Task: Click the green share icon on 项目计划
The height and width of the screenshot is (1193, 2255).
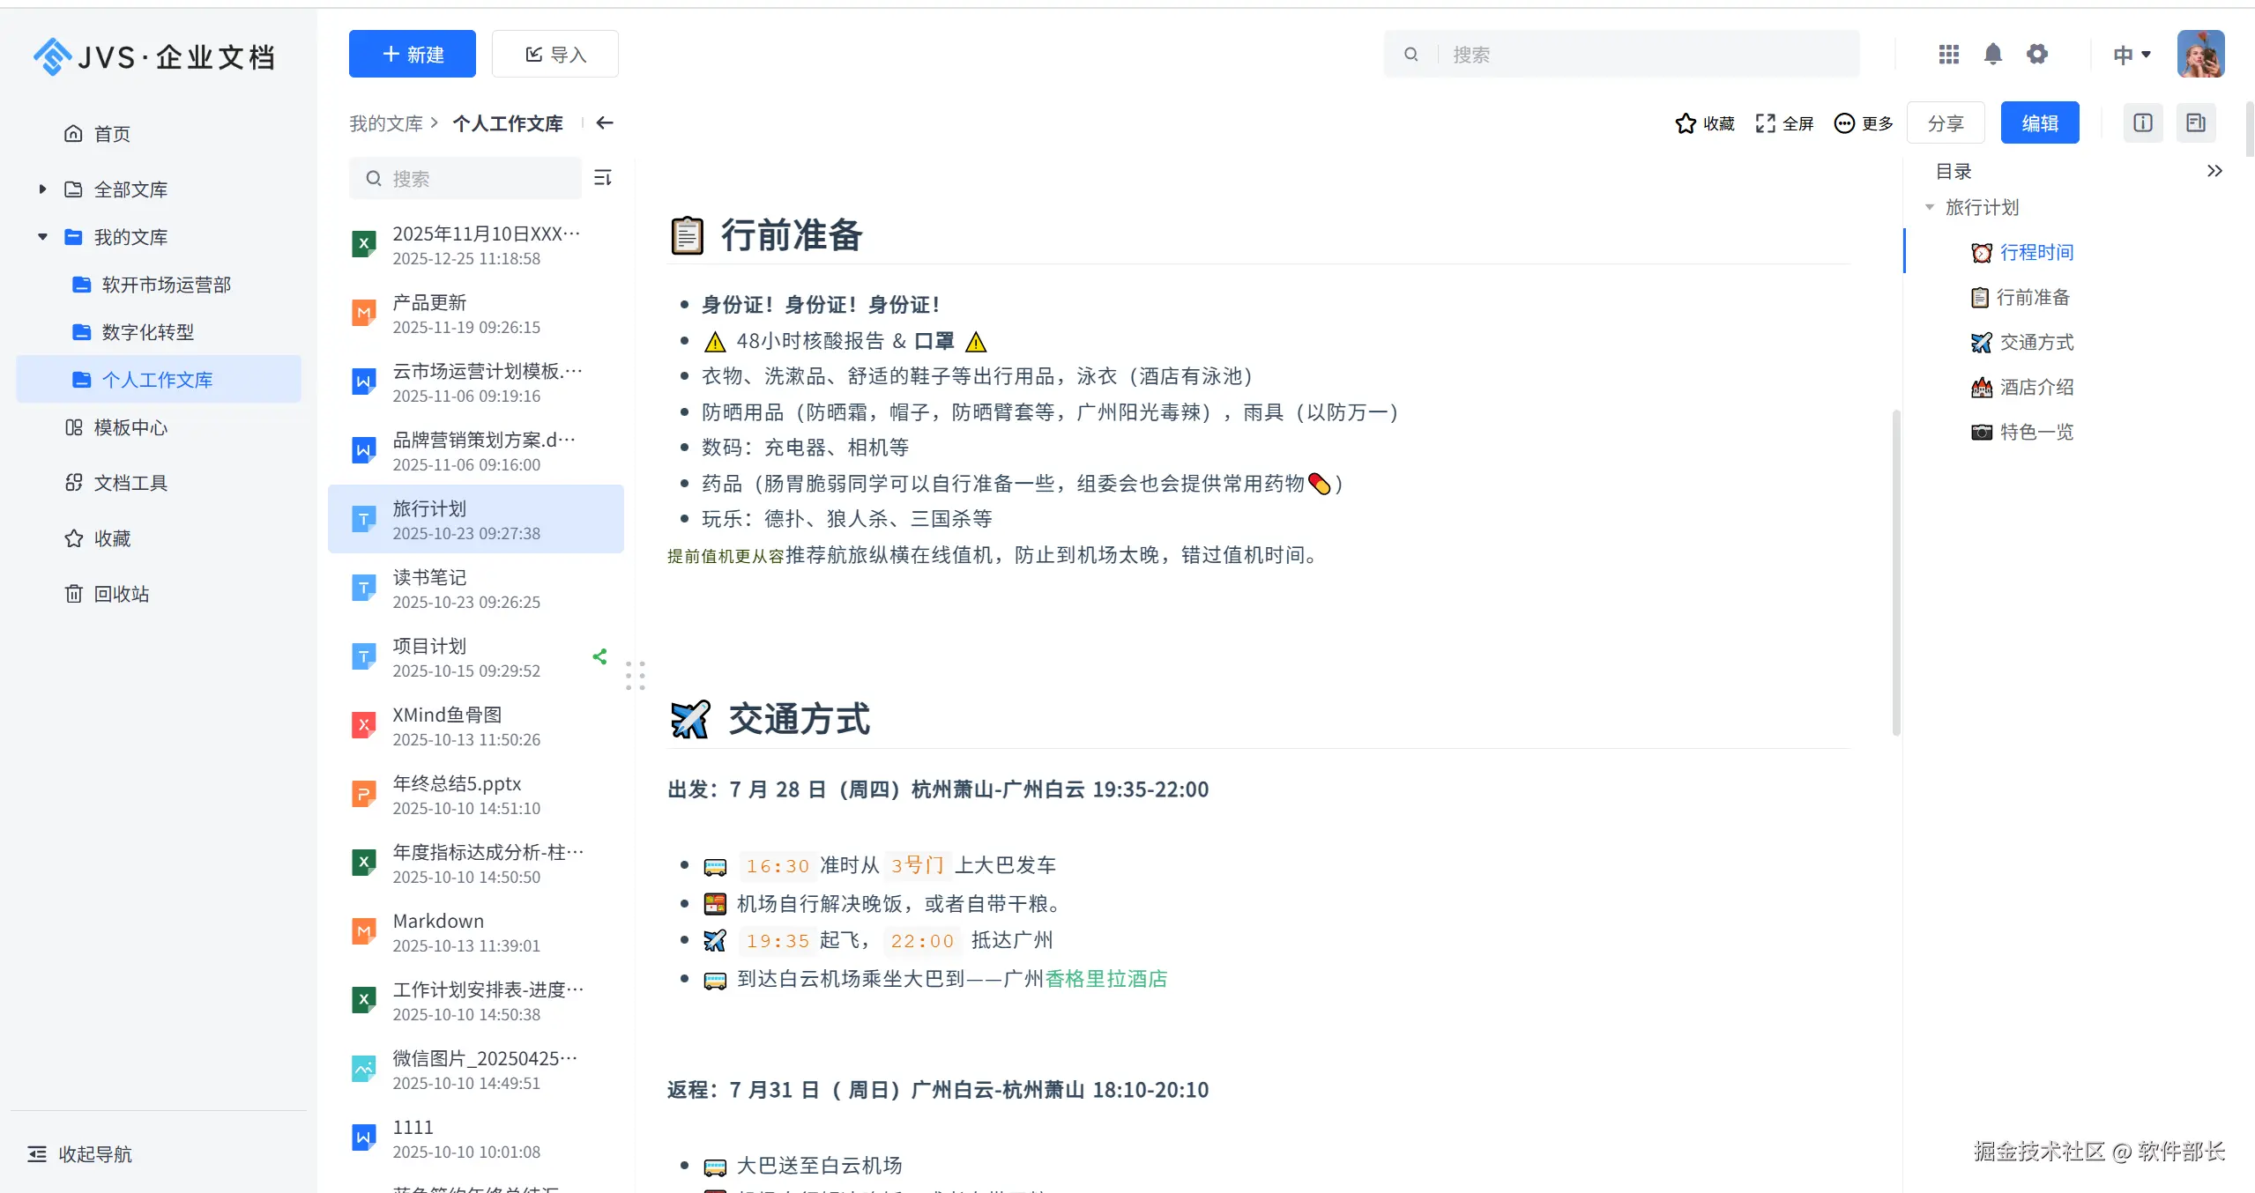Action: tap(600, 656)
